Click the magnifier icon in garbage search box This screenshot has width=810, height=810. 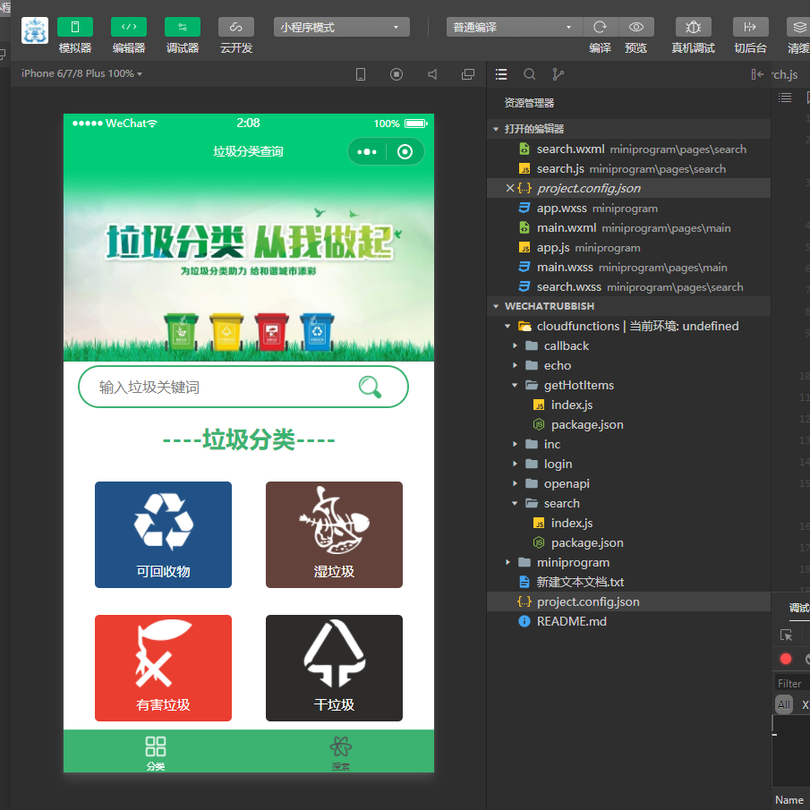(370, 387)
